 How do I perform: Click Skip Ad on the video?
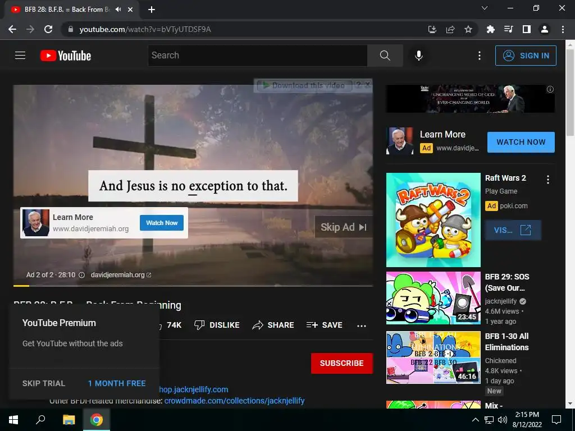[x=344, y=227]
